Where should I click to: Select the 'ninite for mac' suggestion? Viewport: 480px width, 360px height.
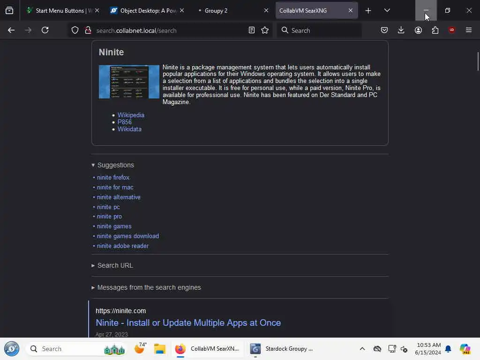[x=115, y=187]
